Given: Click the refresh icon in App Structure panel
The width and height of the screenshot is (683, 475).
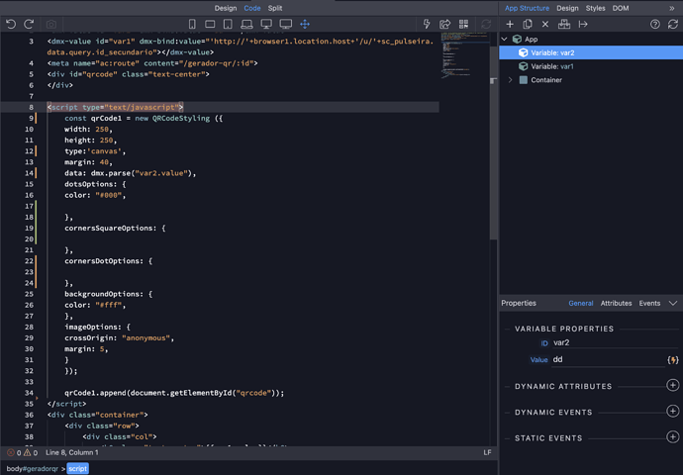Looking at the screenshot, I should point(673,24).
